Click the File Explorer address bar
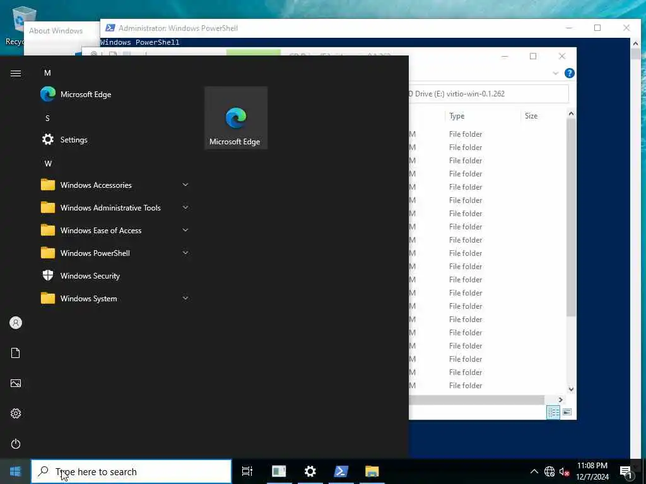Screen dimensions: 646x484 pos(488,94)
